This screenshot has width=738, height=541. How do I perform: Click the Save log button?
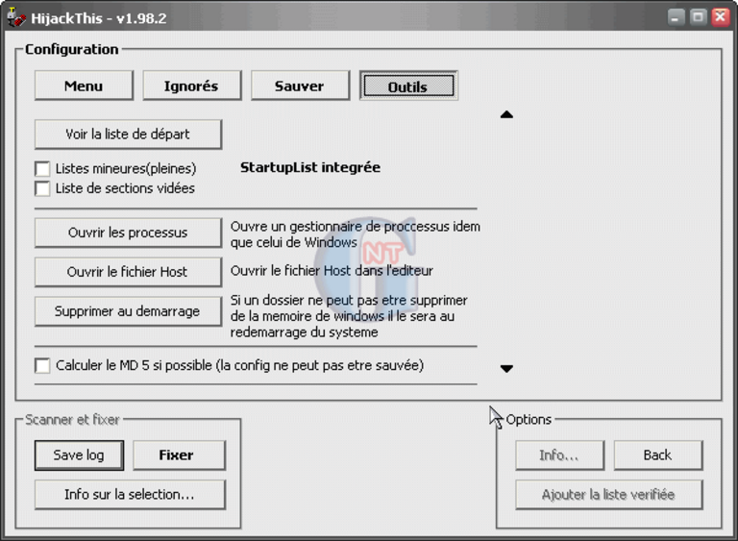coord(79,455)
